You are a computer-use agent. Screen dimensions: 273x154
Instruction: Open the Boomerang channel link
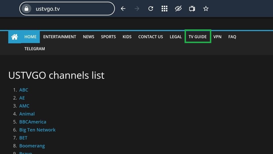click(32, 146)
